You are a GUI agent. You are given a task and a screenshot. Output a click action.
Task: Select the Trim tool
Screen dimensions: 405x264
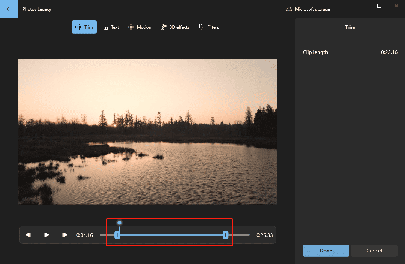(x=84, y=27)
